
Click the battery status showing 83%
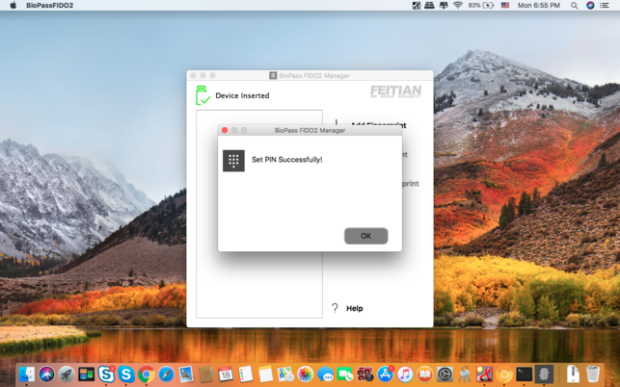[481, 5]
